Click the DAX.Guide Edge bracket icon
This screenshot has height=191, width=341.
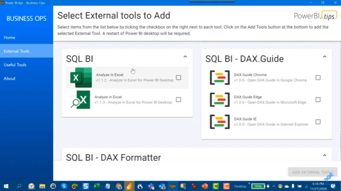(x=220, y=100)
